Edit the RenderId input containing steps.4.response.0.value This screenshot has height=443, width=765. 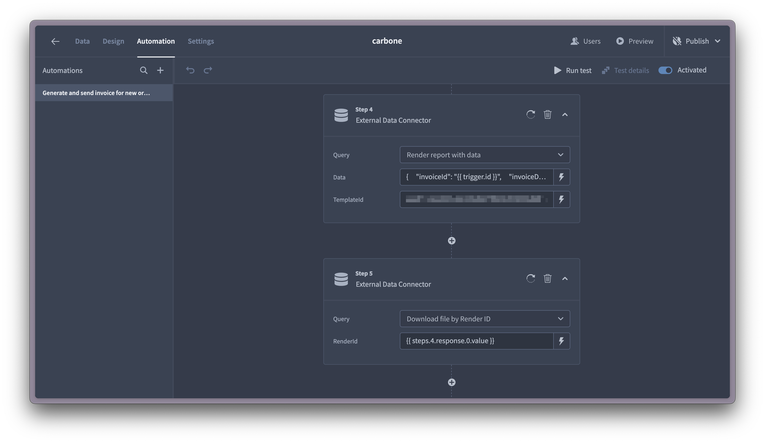[474, 341]
